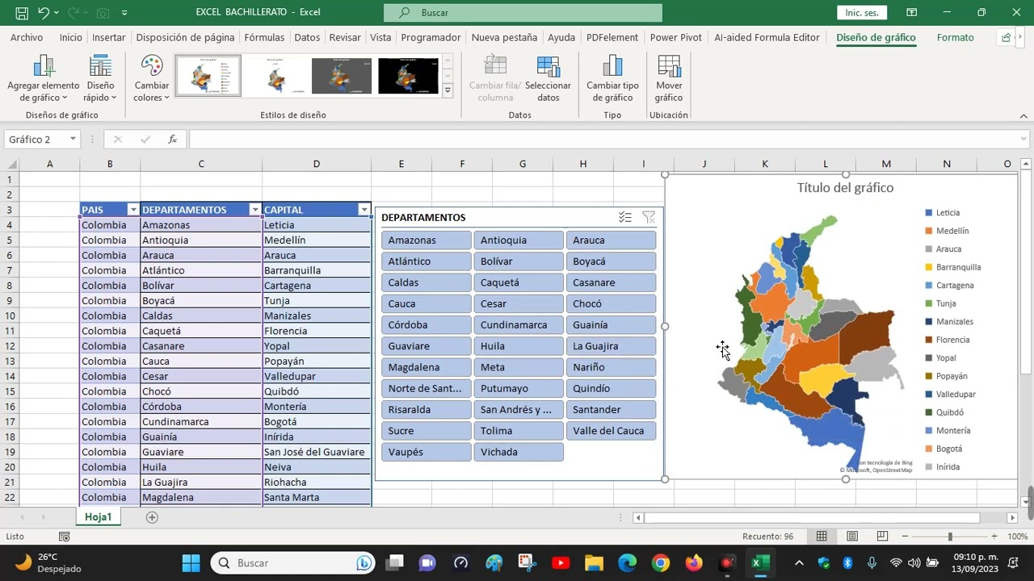
Task: Open ribbon display options icon
Action: pos(911,12)
